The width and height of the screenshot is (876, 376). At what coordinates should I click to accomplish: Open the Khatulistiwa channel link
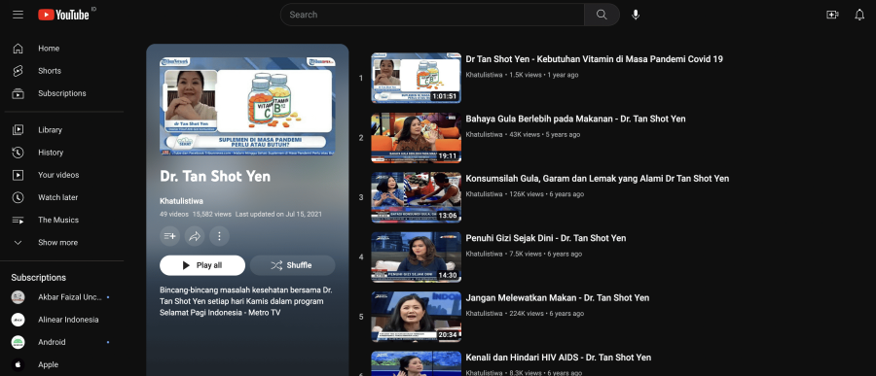point(181,201)
